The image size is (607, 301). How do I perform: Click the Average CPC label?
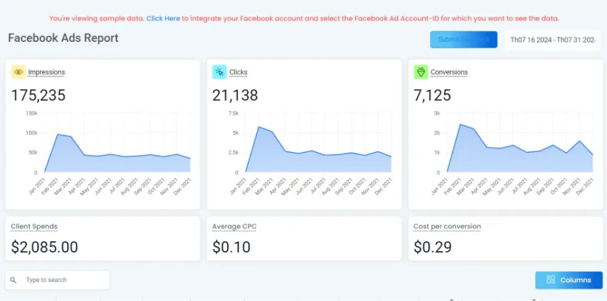[234, 226]
